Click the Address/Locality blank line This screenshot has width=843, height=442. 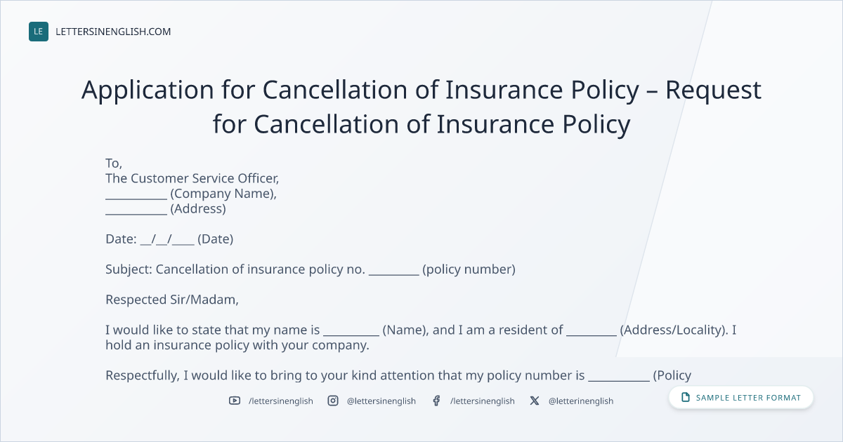[x=592, y=330]
